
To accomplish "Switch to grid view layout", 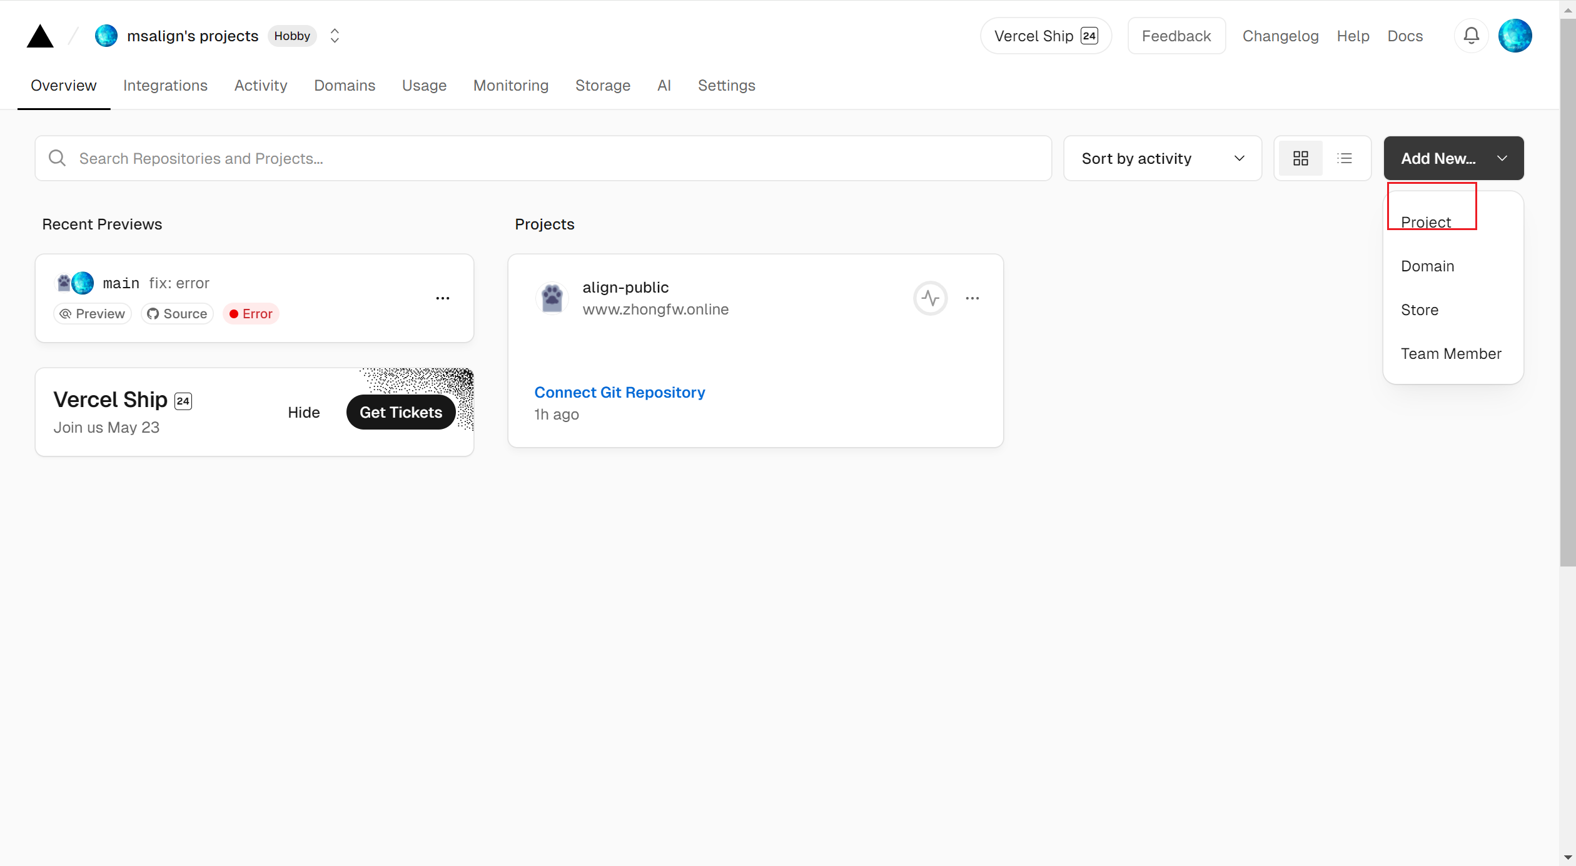I will coord(1301,158).
